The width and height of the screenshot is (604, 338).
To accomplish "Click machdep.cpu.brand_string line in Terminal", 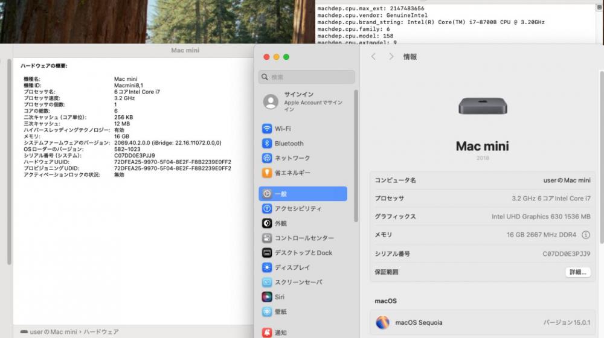I will (x=431, y=22).
